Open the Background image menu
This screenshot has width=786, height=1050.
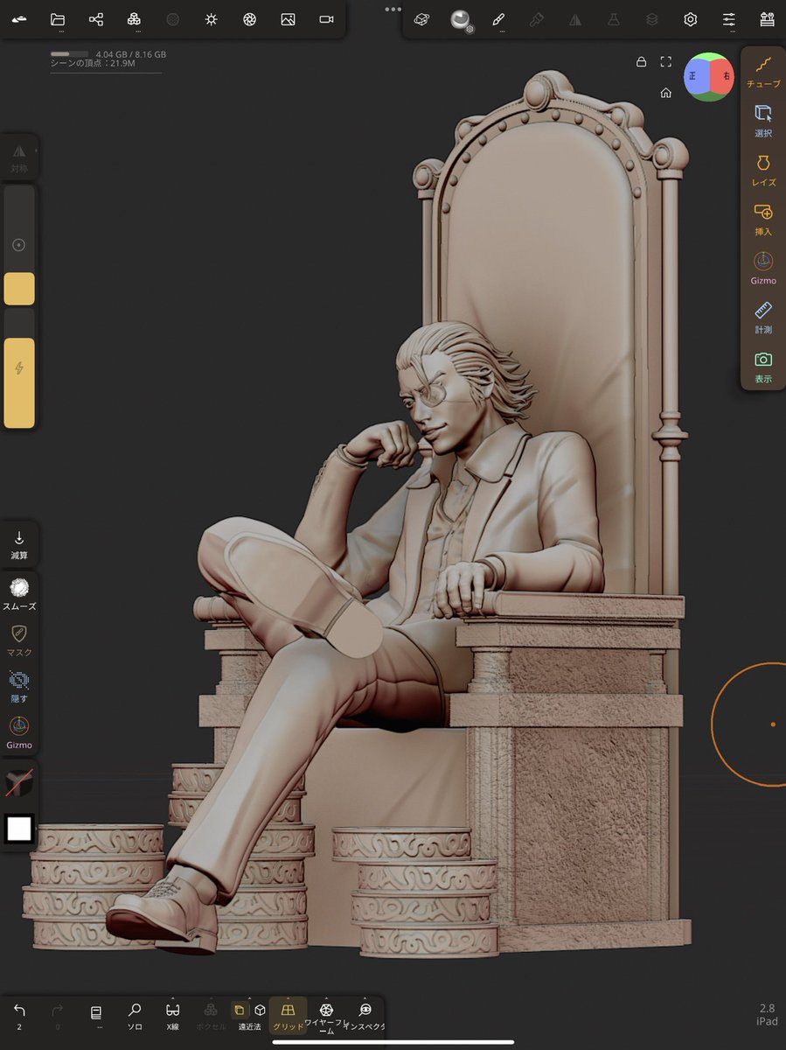pyautogui.click(x=288, y=19)
